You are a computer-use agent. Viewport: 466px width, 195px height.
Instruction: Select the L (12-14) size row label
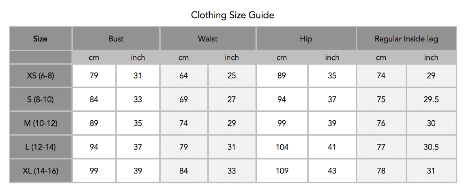(x=40, y=147)
